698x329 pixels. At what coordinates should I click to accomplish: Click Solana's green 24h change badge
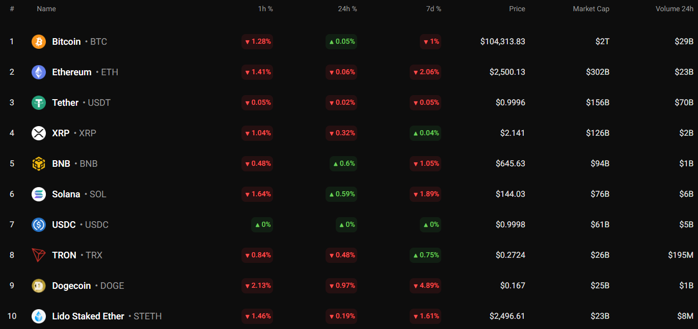click(341, 194)
